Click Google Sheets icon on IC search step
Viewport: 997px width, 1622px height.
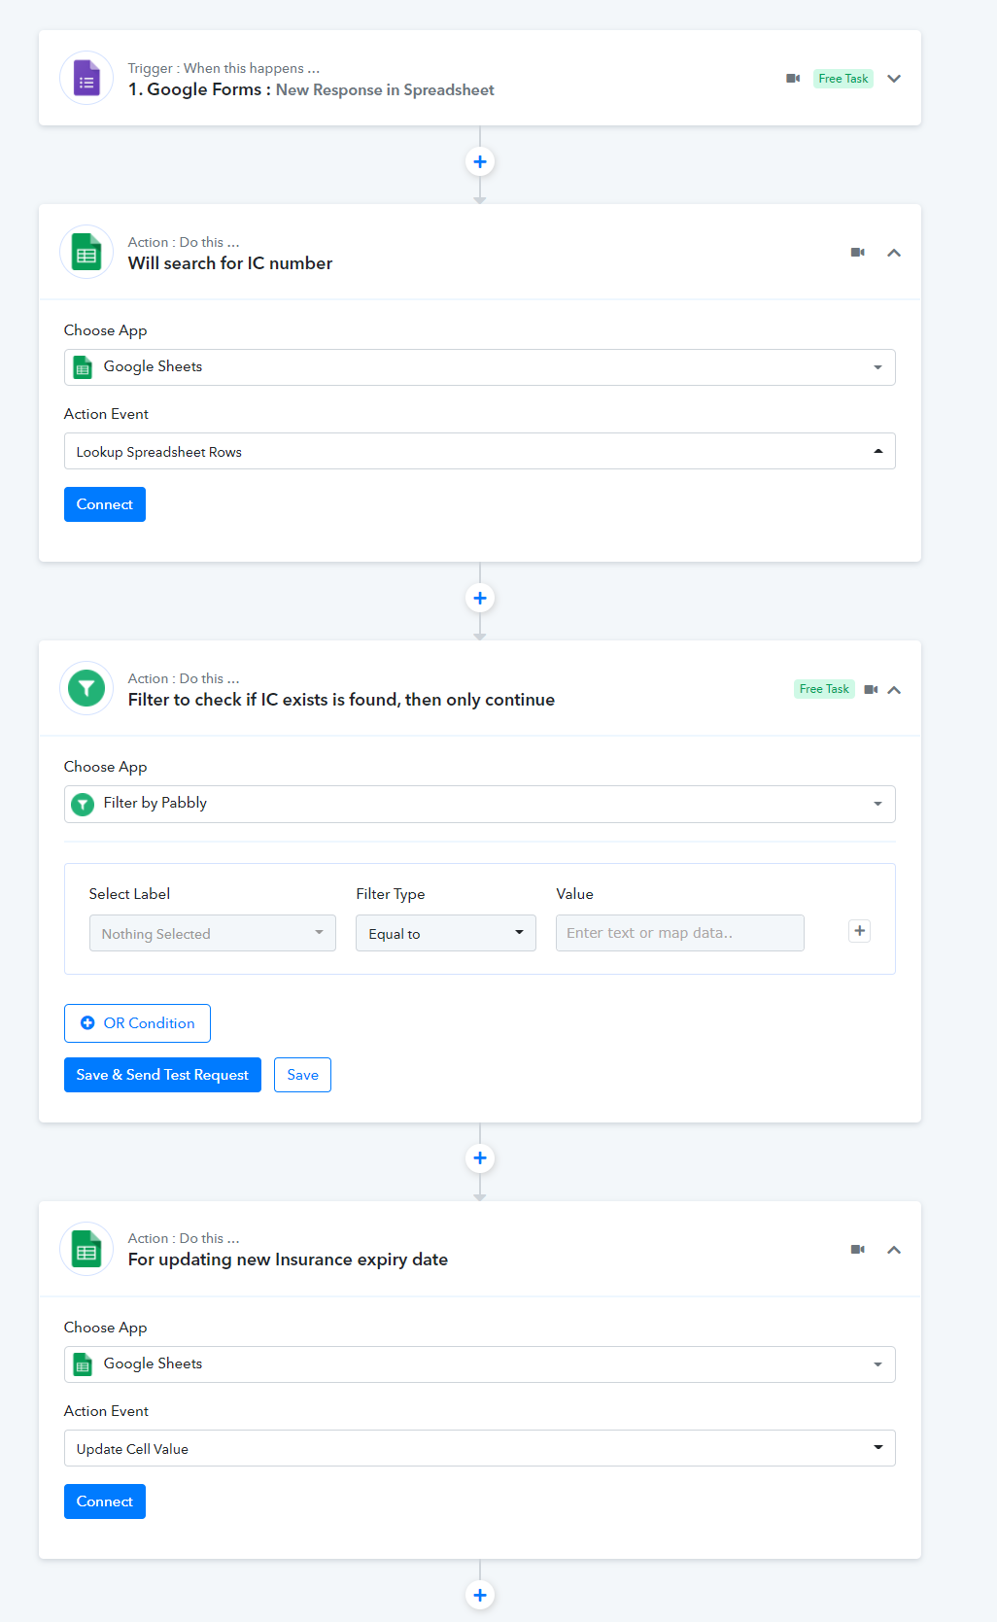(x=86, y=253)
